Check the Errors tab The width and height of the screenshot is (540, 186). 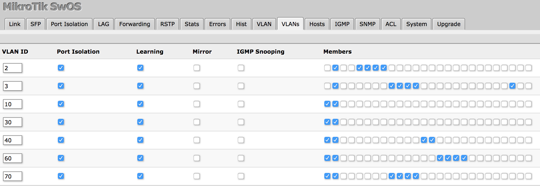[217, 24]
